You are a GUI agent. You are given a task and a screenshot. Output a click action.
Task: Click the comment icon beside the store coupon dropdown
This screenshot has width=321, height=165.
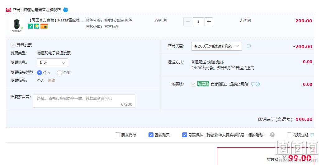coord(248,46)
